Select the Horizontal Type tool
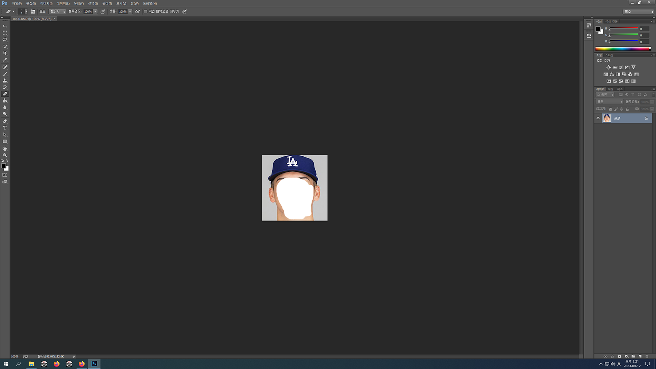This screenshot has width=656, height=369. pos(5,128)
